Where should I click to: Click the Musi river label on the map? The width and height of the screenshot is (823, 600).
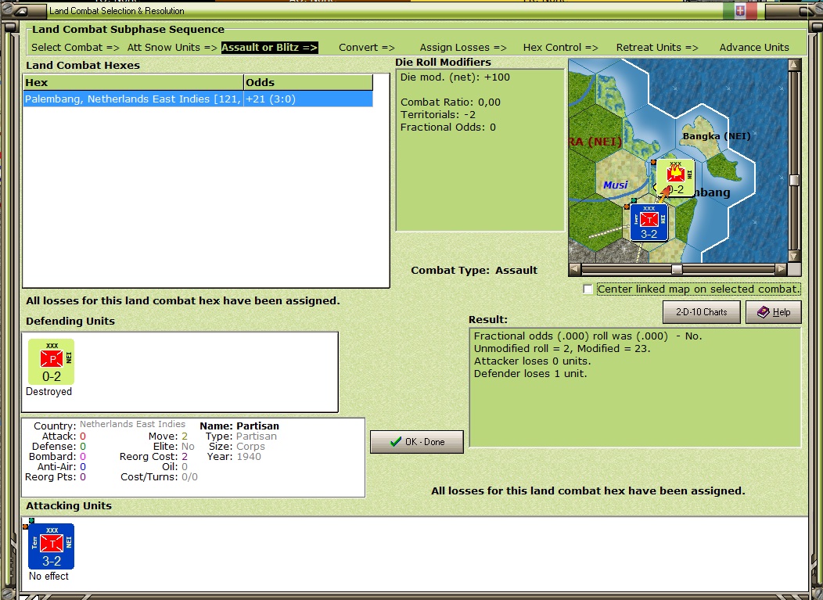[x=615, y=185]
